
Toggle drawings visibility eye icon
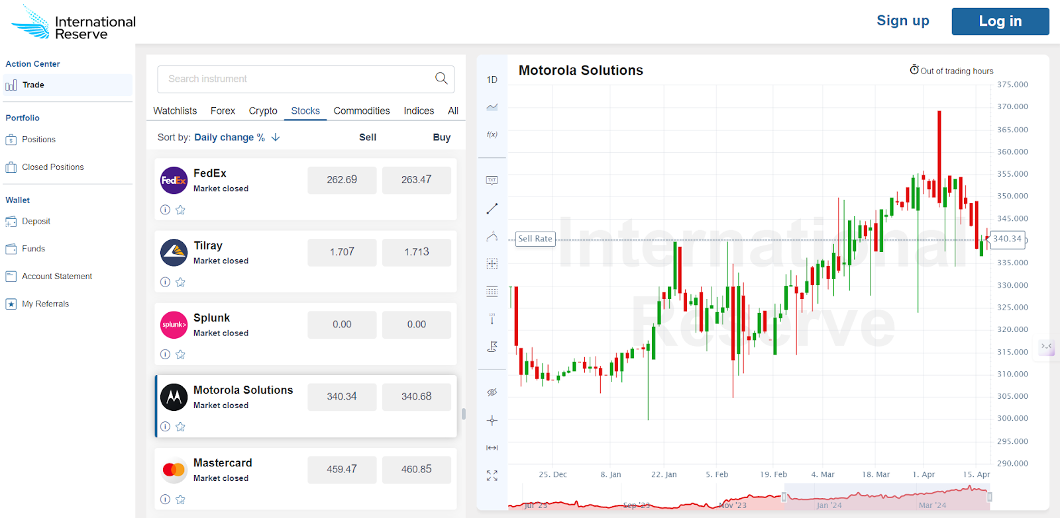pos(492,392)
